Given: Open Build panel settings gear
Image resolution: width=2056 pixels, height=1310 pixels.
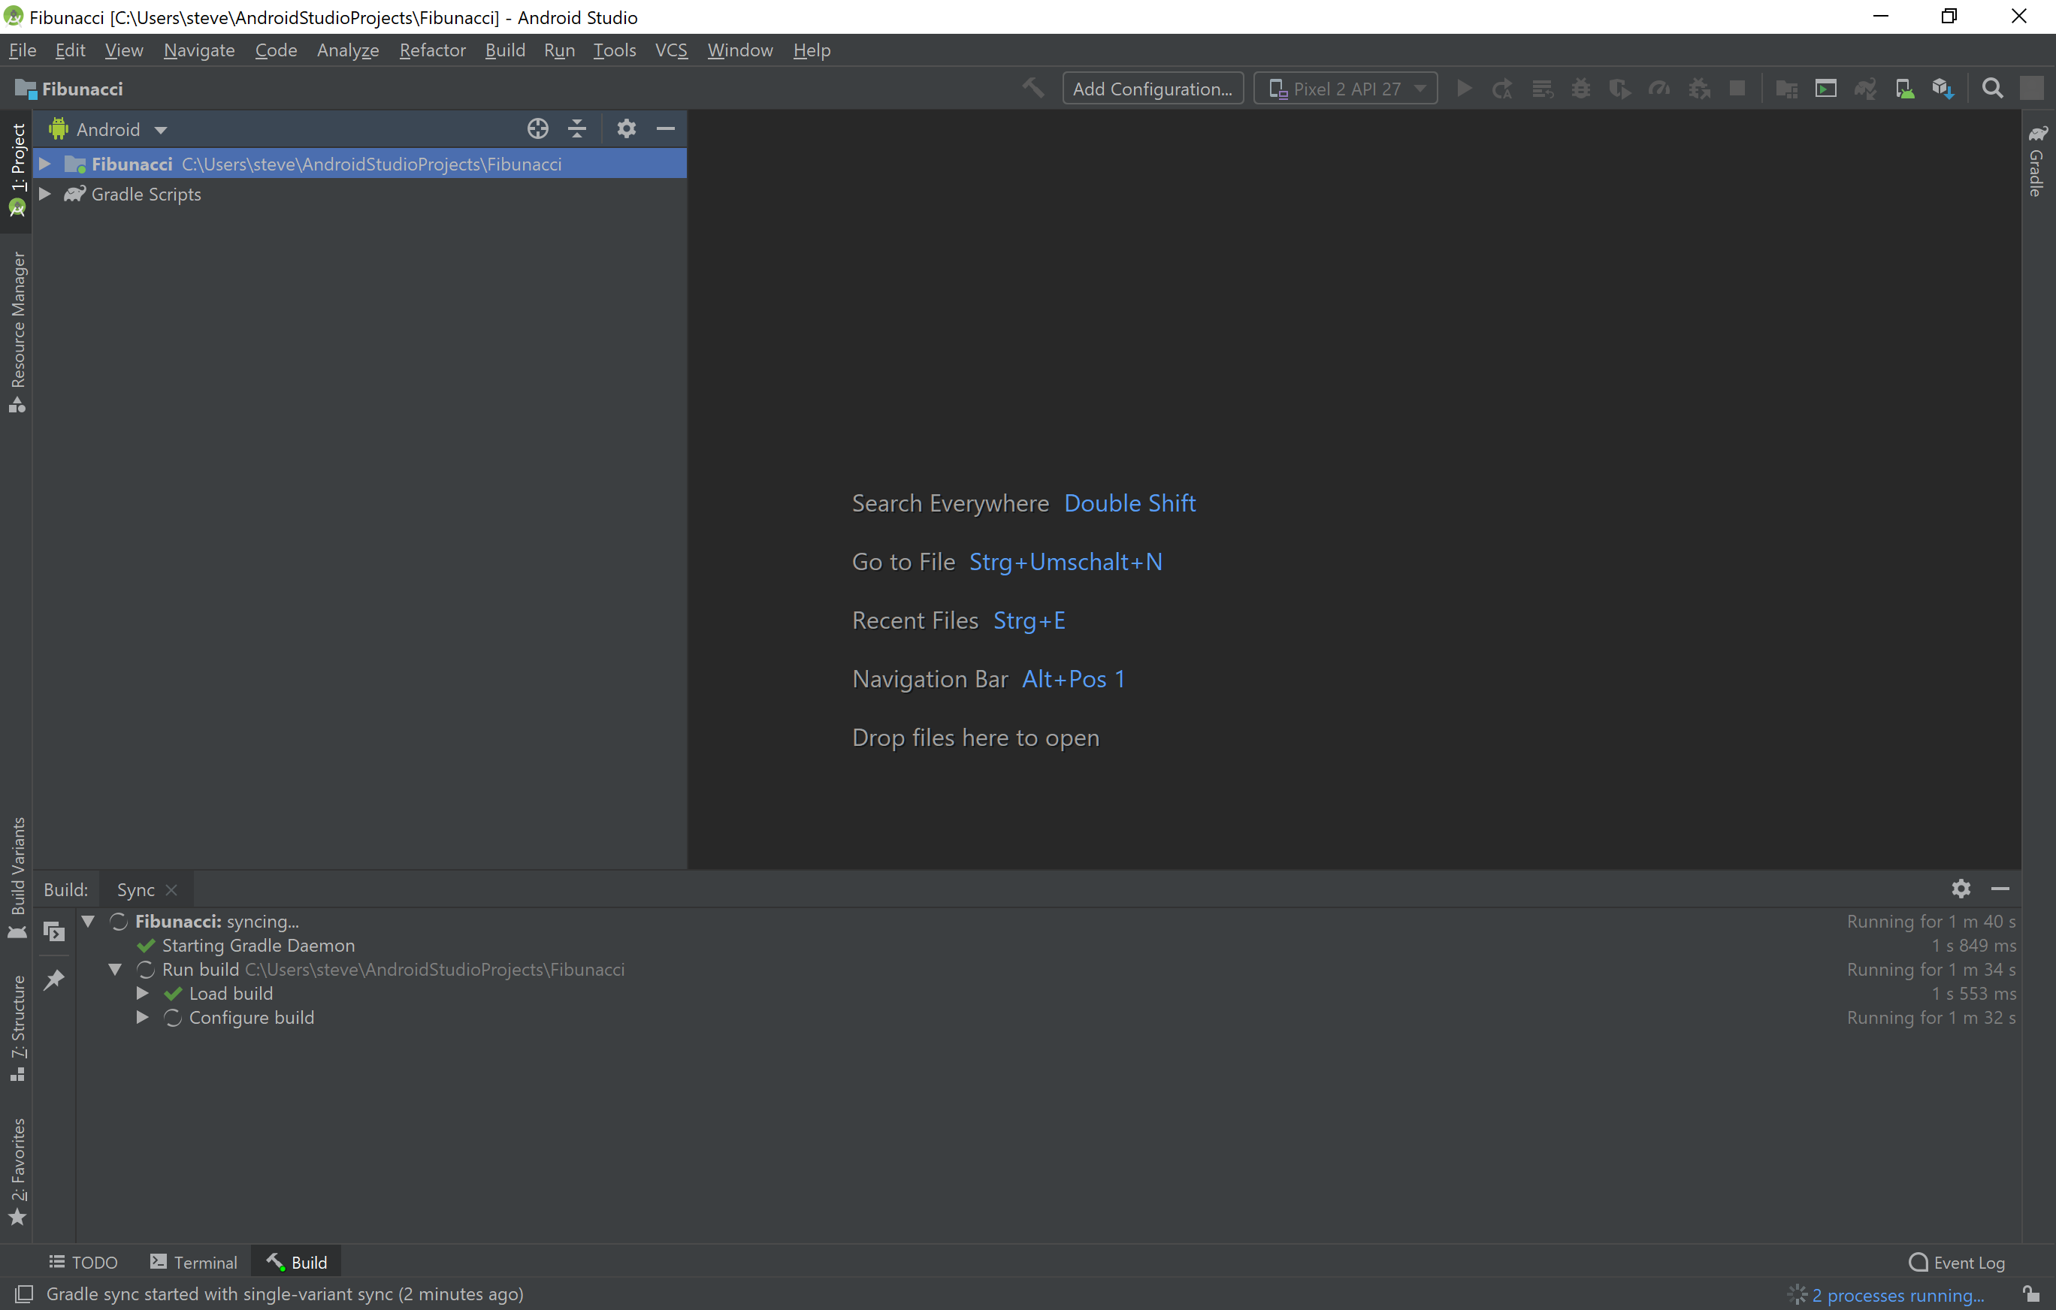Looking at the screenshot, I should pos(1961,889).
